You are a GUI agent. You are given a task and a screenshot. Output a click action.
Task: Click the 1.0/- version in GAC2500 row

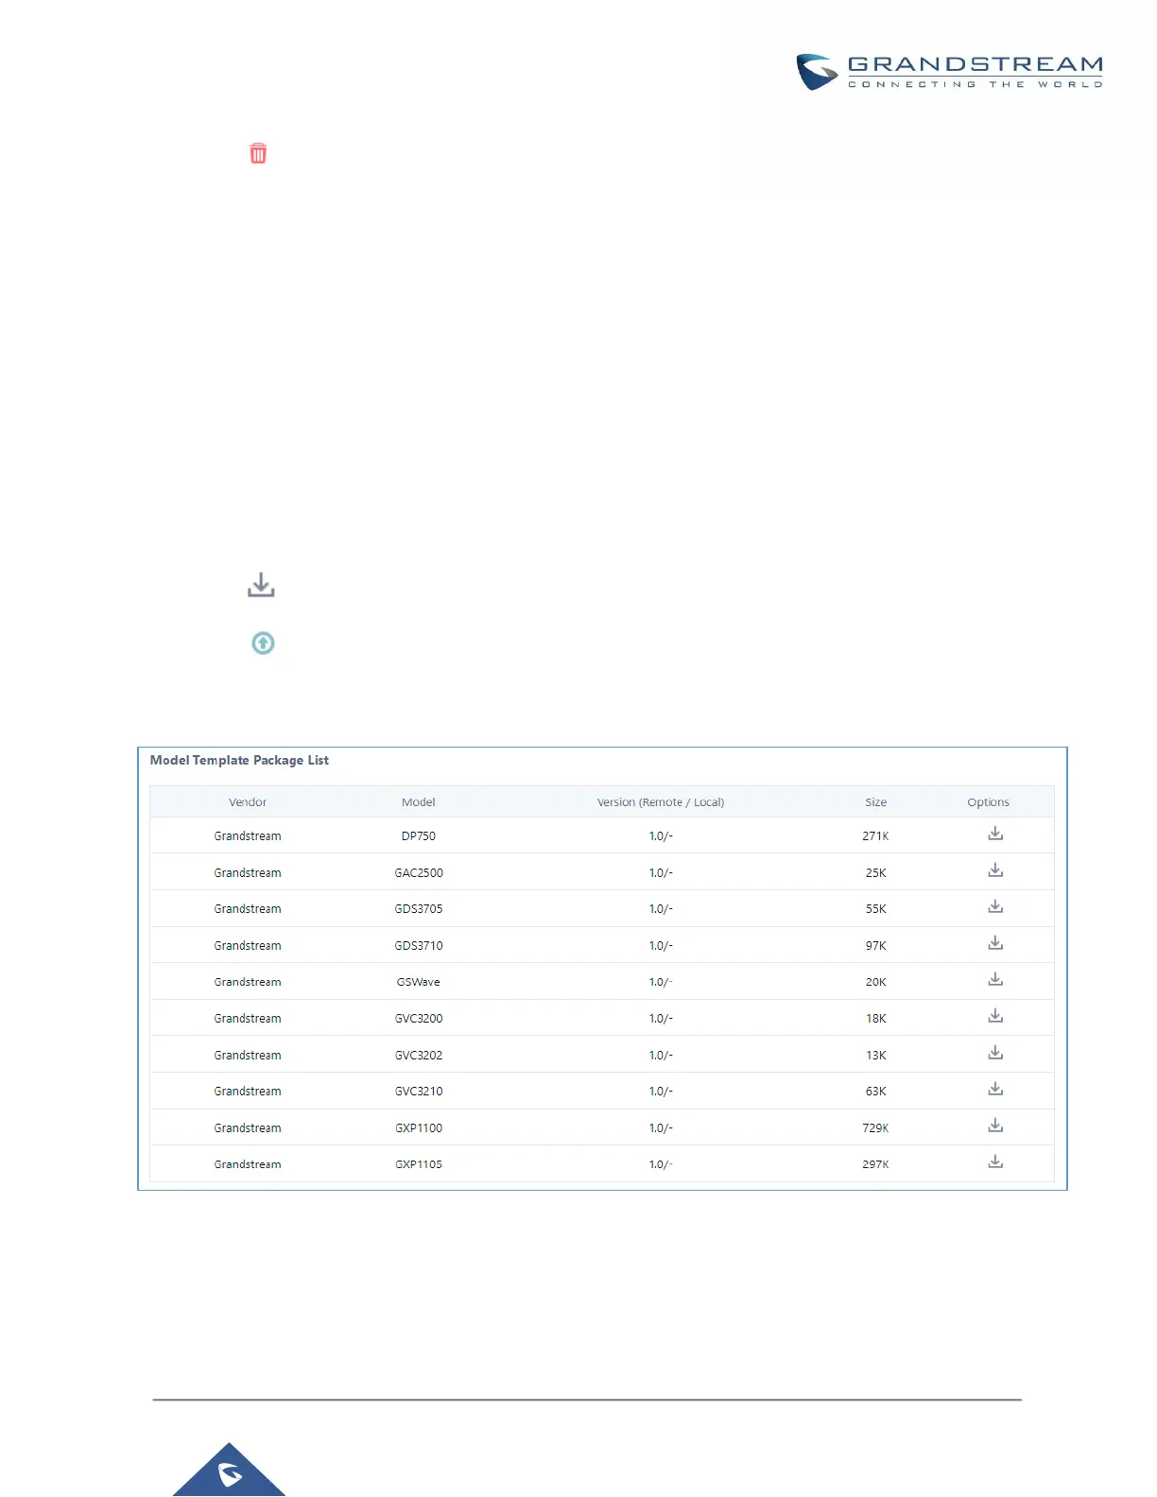pyautogui.click(x=661, y=873)
